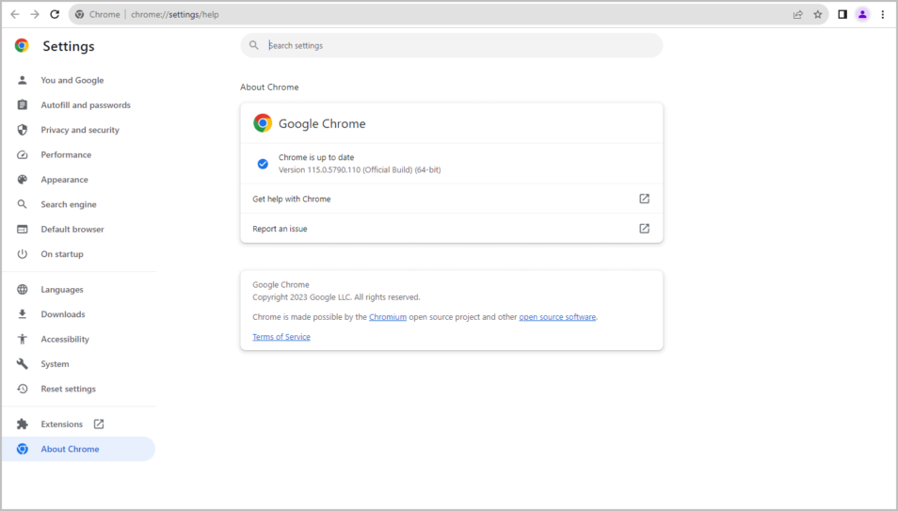Click the magnifier icon in search settings

pyautogui.click(x=254, y=45)
